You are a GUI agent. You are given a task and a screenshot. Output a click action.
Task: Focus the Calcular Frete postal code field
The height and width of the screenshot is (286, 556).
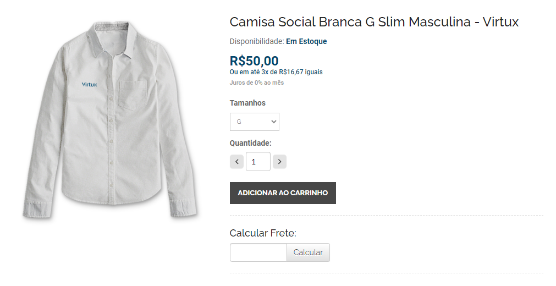(x=258, y=252)
